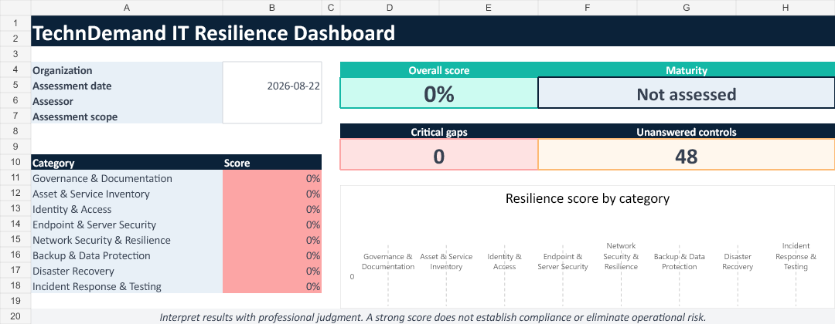Select row 3 header
The width and height of the screenshot is (835, 324).
pos(15,54)
